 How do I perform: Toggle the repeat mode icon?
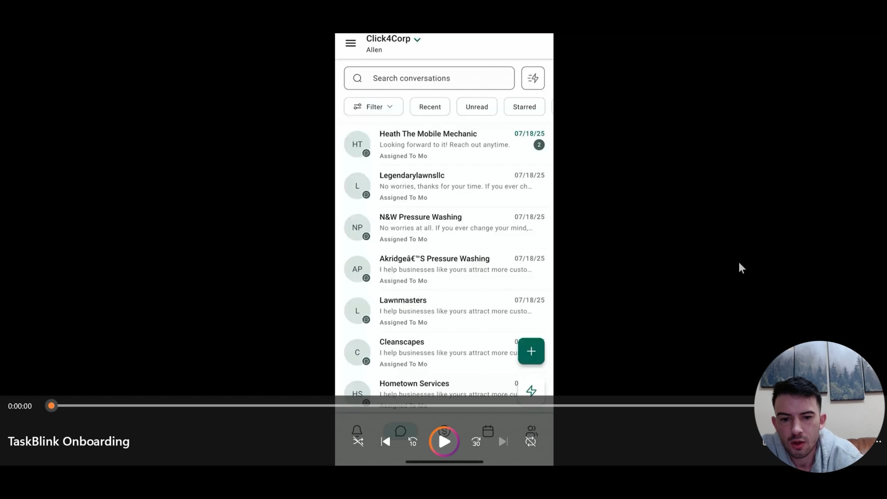[530, 441]
